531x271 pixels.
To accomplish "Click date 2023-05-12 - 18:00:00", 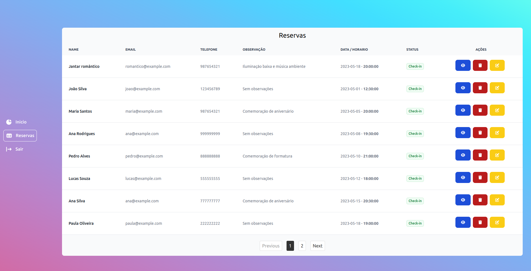I will (x=359, y=179).
